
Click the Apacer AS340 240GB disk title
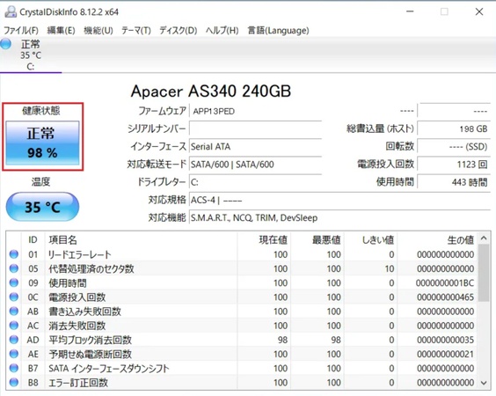211,92
